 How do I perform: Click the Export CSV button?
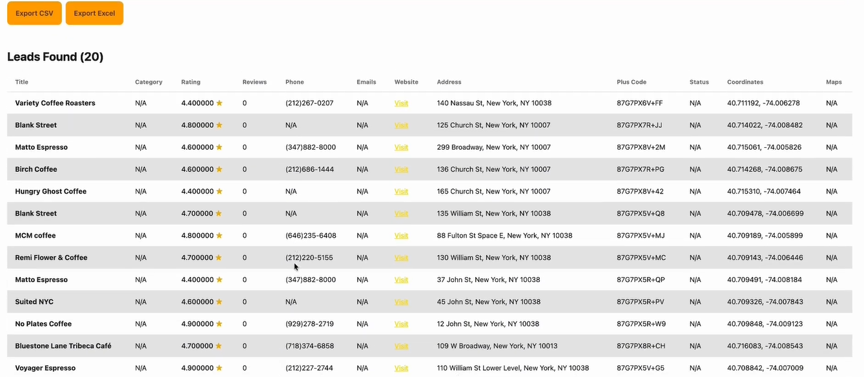34,13
